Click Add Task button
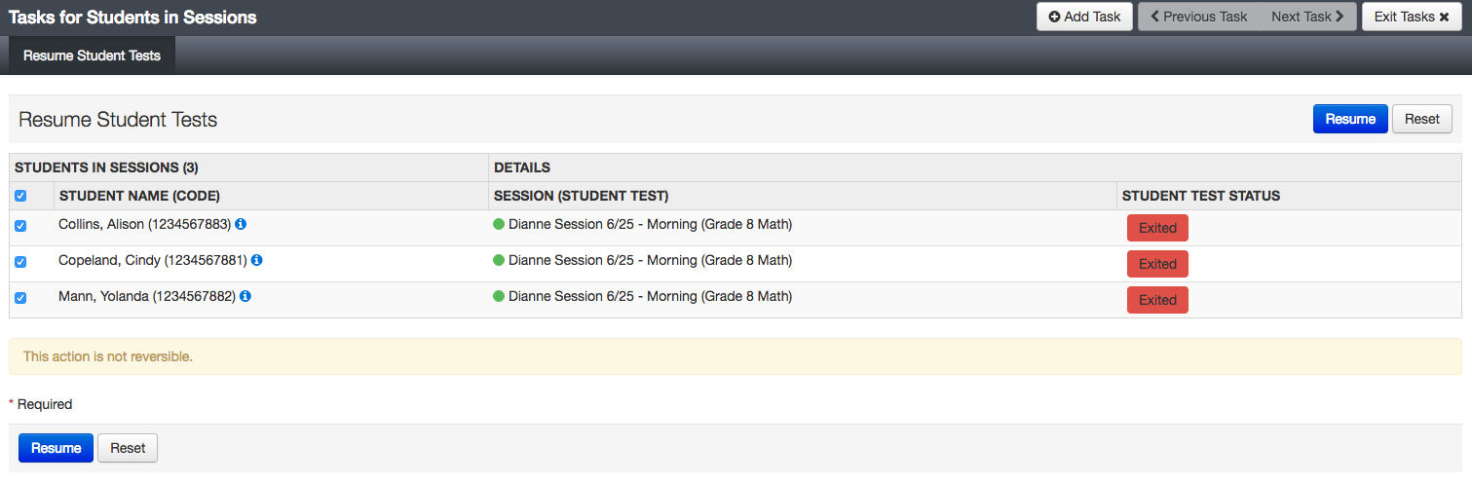Image resolution: width=1472 pixels, height=484 pixels. pos(1084,17)
